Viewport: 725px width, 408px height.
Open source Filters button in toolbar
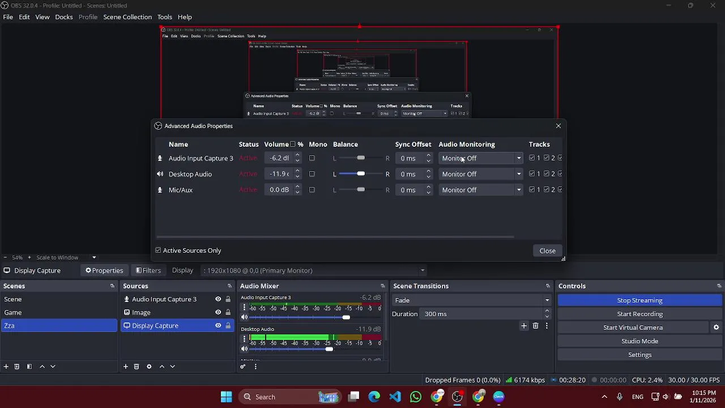(x=148, y=270)
